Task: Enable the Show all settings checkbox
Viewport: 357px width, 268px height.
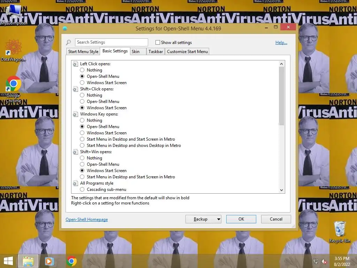Action: tap(158, 42)
